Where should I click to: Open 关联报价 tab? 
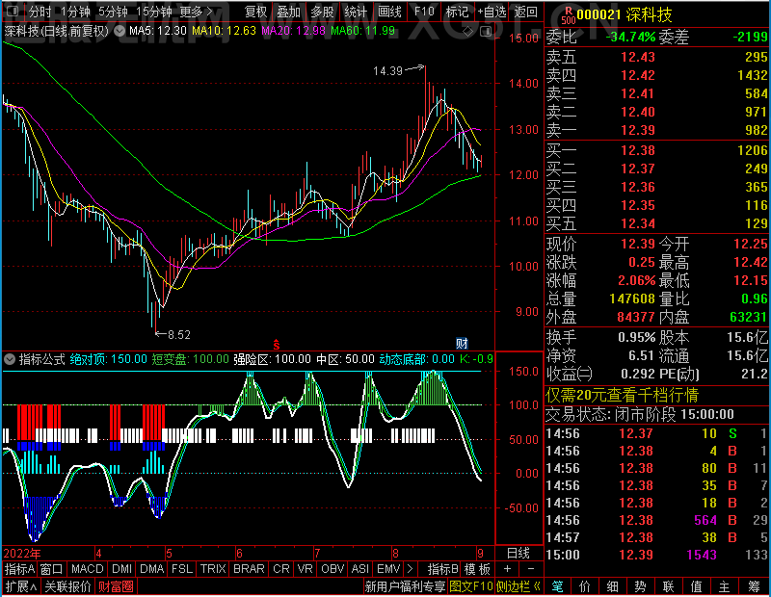(67, 586)
